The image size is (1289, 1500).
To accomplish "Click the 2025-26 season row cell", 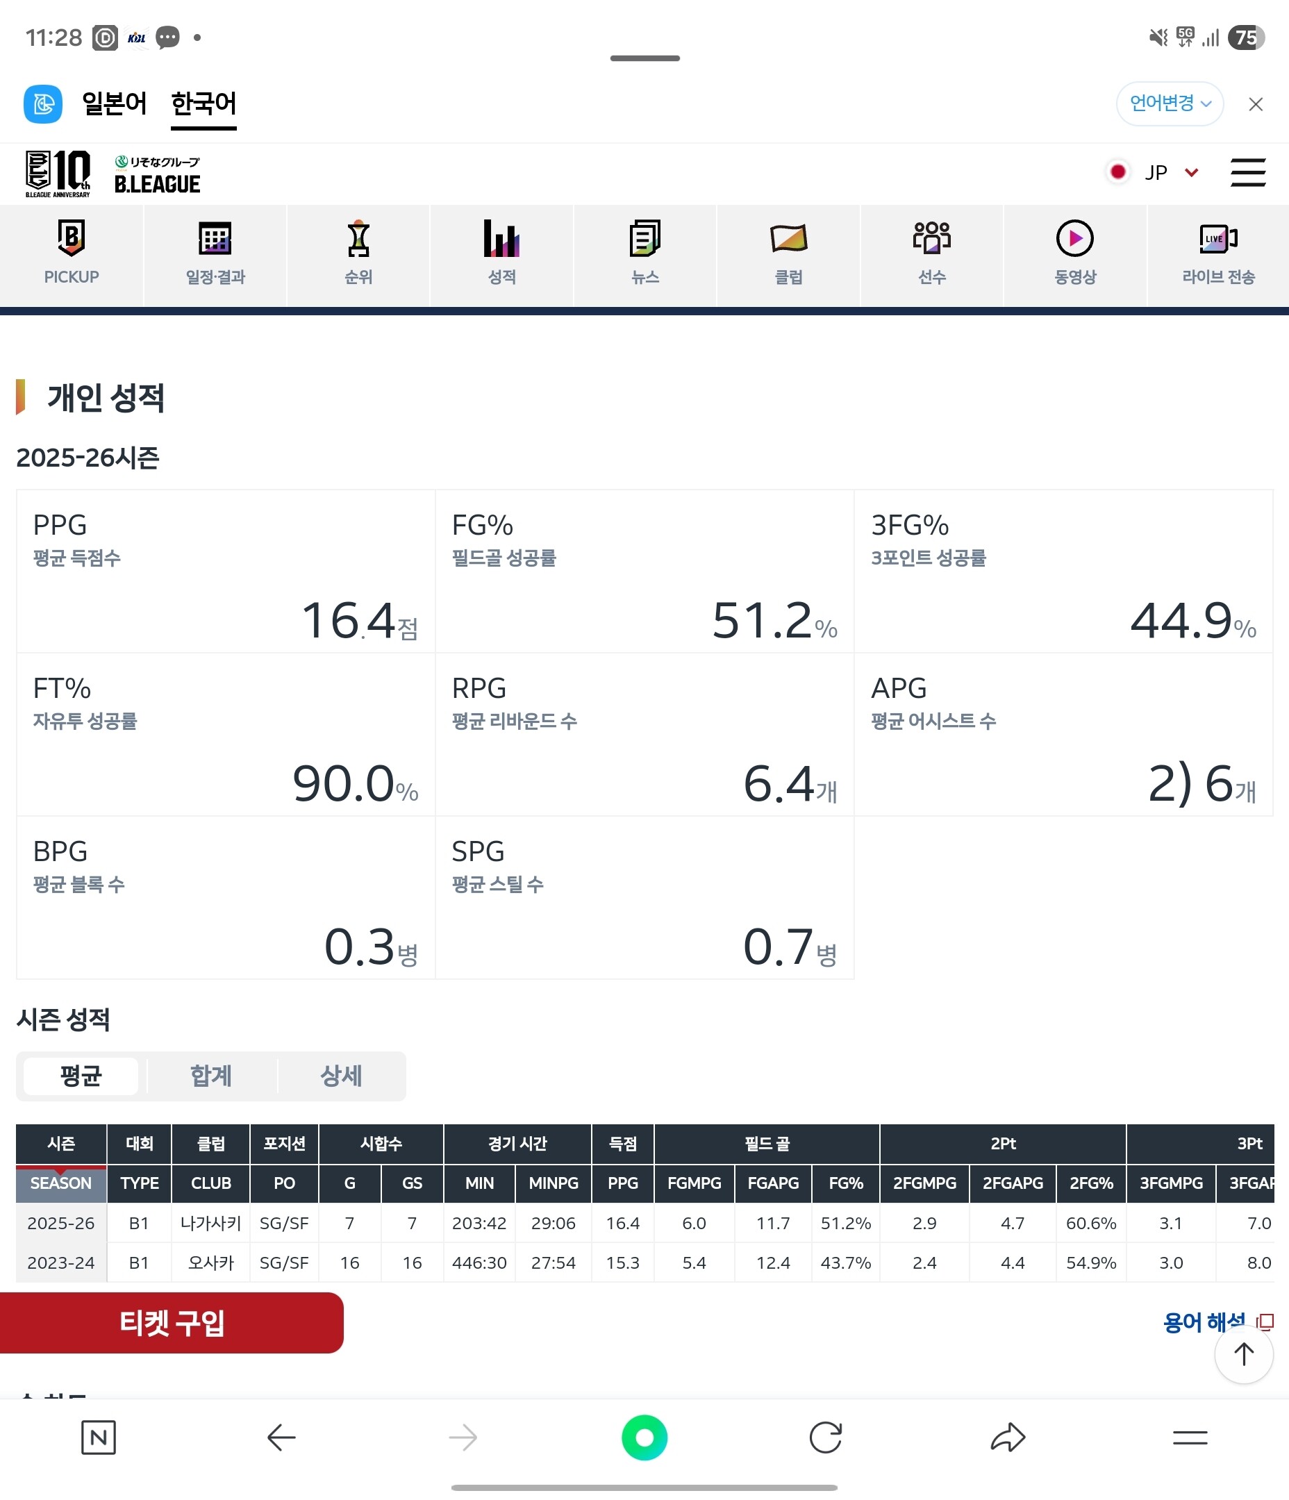I will click(61, 1223).
